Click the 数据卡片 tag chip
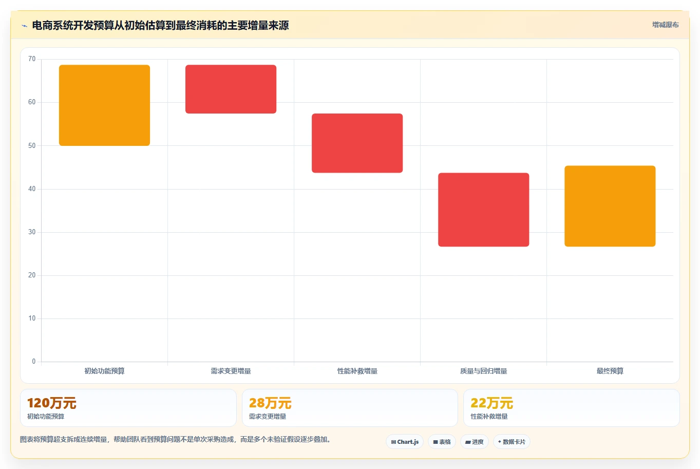 [x=512, y=442]
